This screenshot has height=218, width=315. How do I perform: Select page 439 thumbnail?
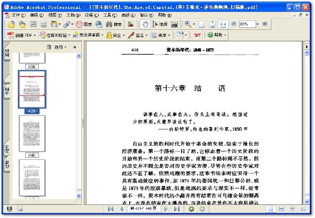coord(32,89)
